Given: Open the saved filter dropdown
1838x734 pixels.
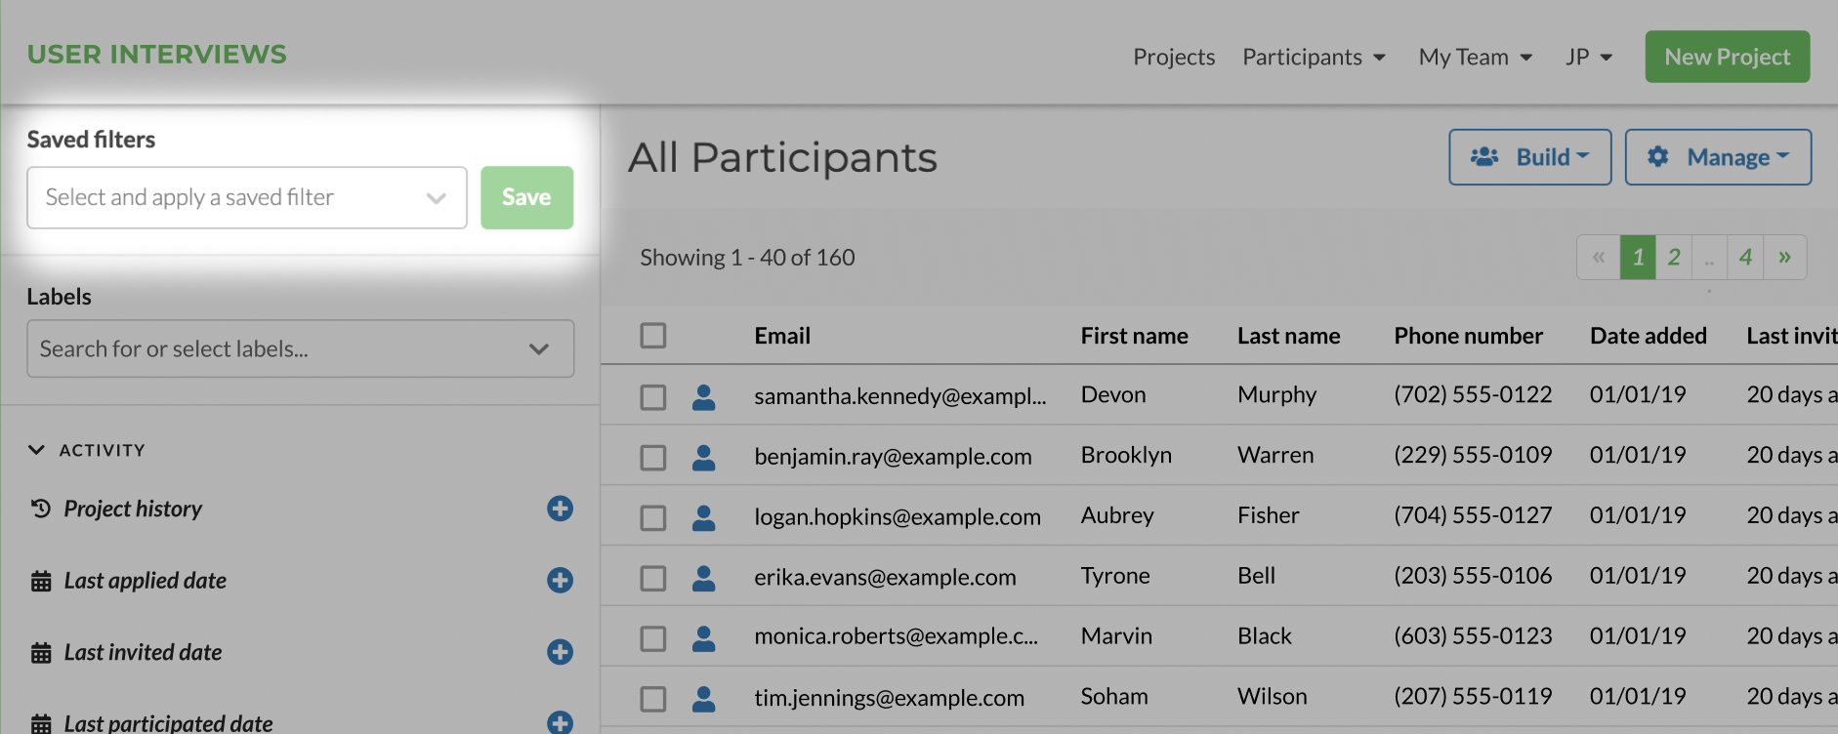Looking at the screenshot, I should [x=247, y=198].
